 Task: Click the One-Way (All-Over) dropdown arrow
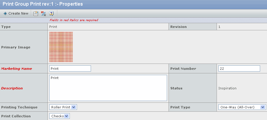(263, 107)
